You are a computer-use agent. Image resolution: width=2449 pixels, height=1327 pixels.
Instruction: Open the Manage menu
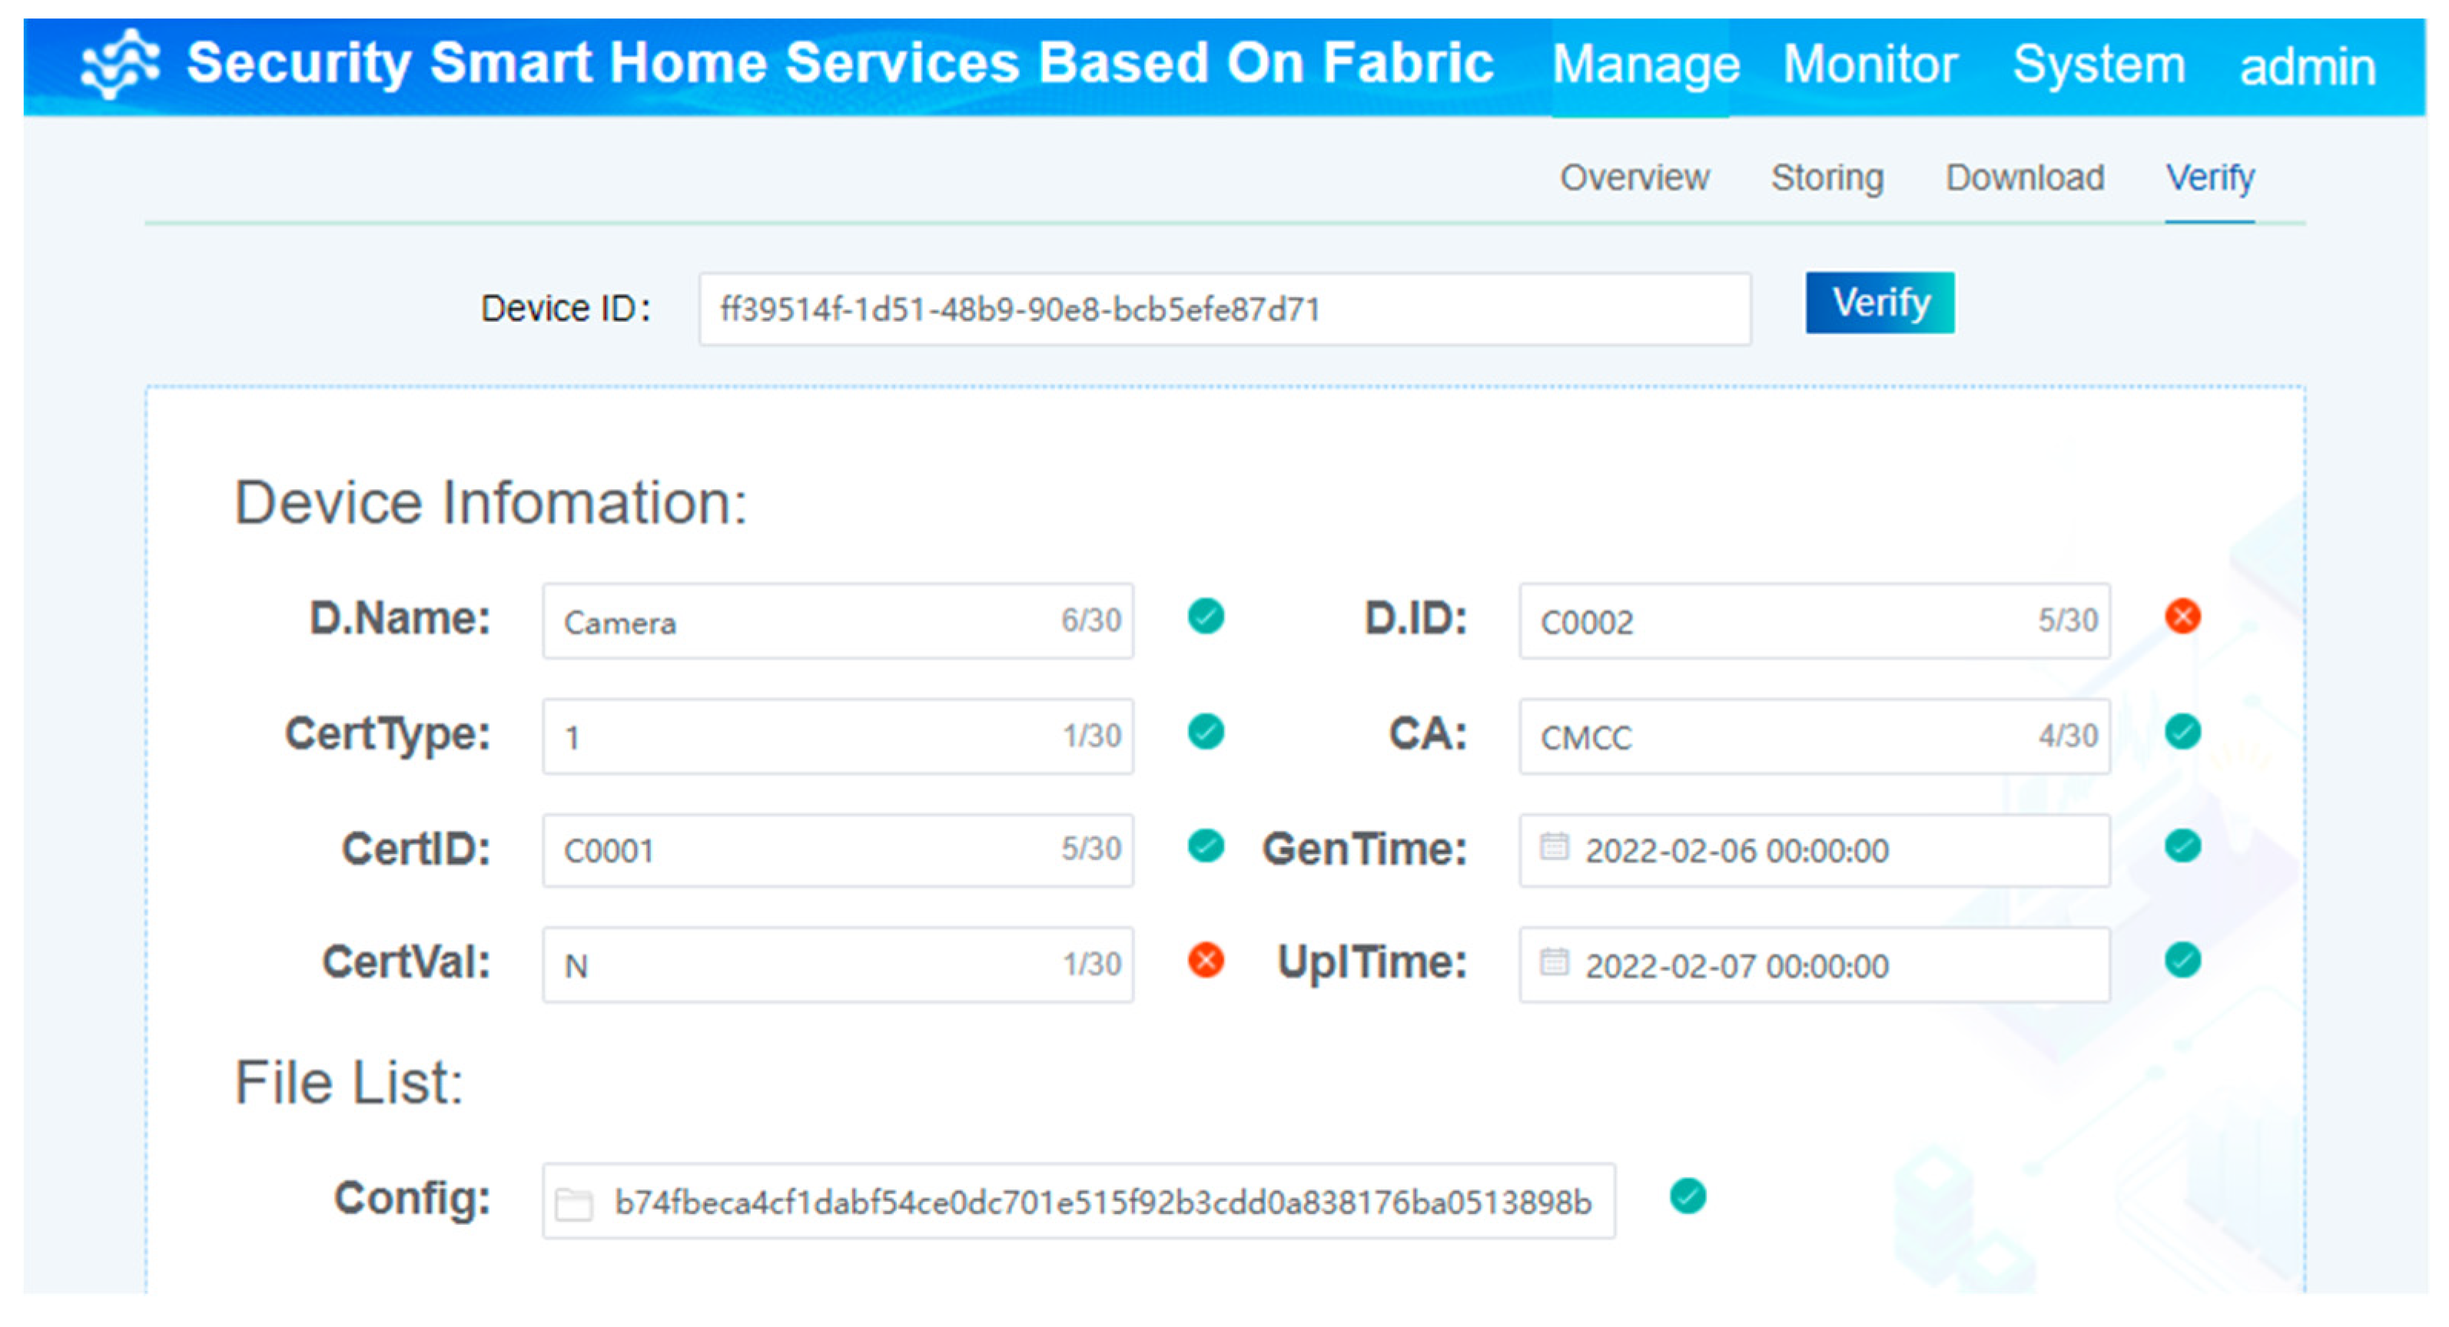[x=1644, y=65]
